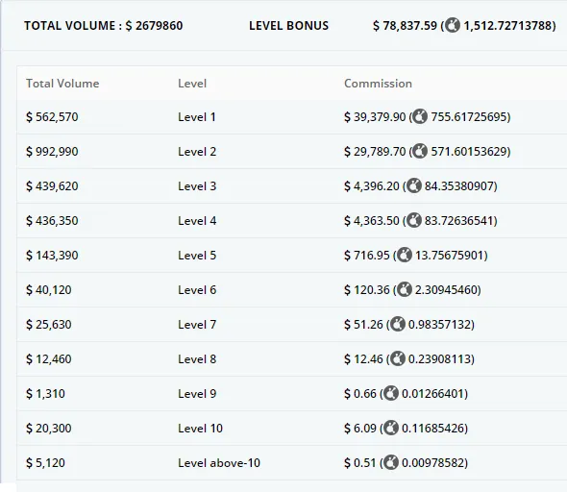Click the $ 12,460 volume cell
567x492 pixels.
49,359
